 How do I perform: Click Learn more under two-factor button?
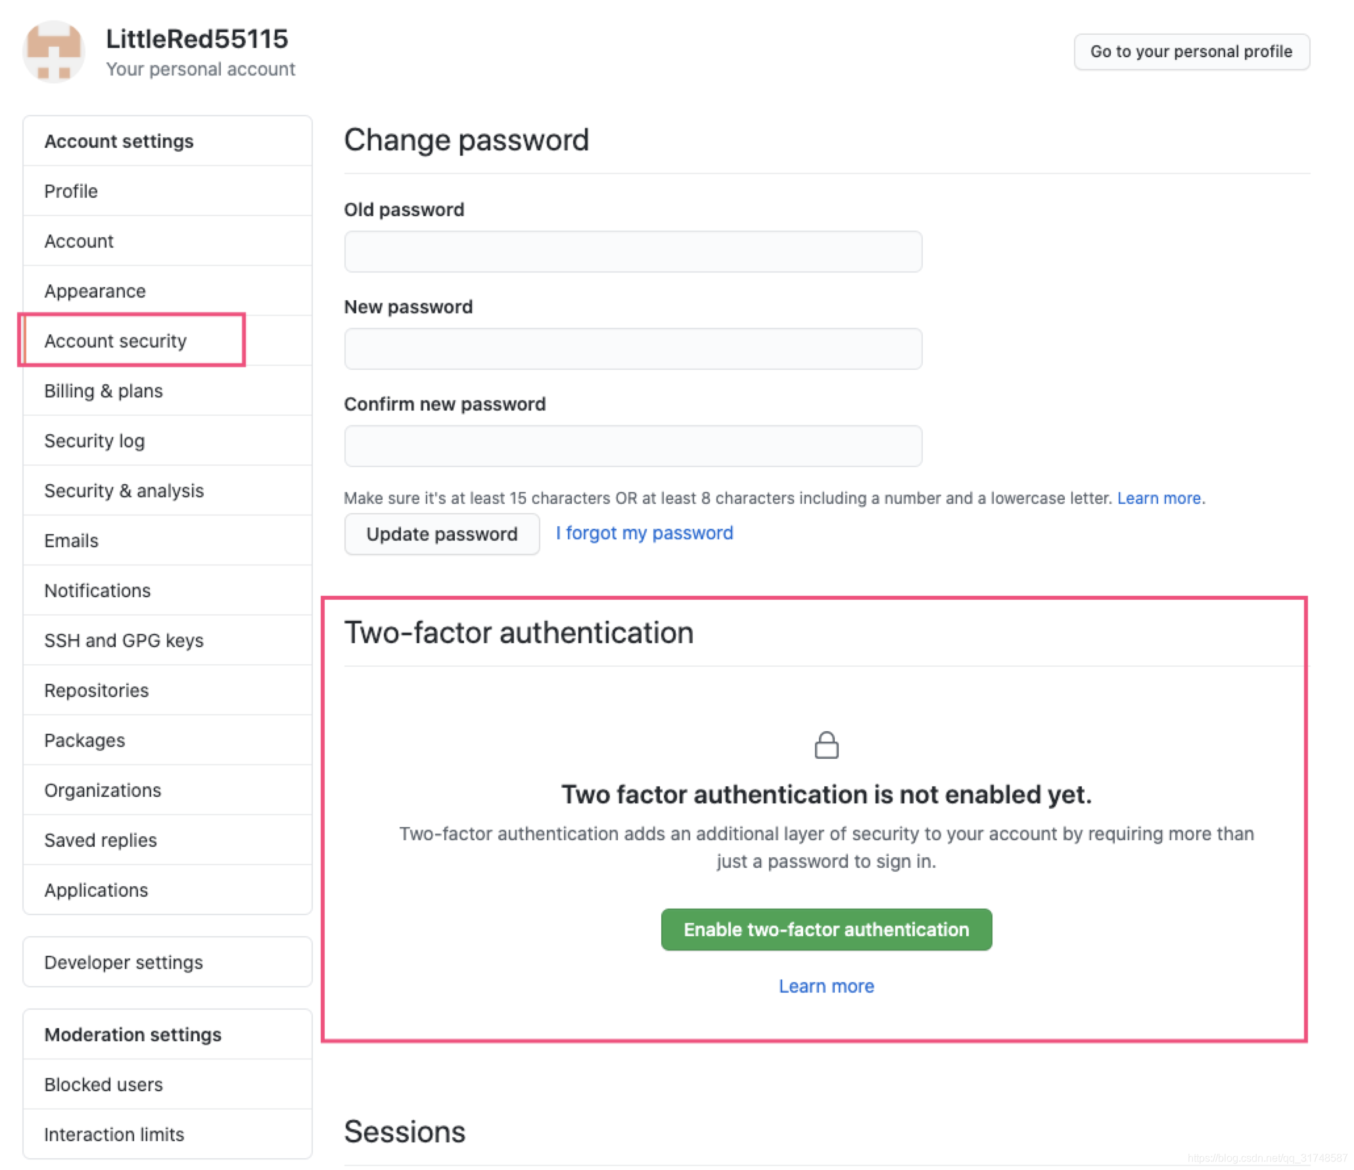click(826, 986)
